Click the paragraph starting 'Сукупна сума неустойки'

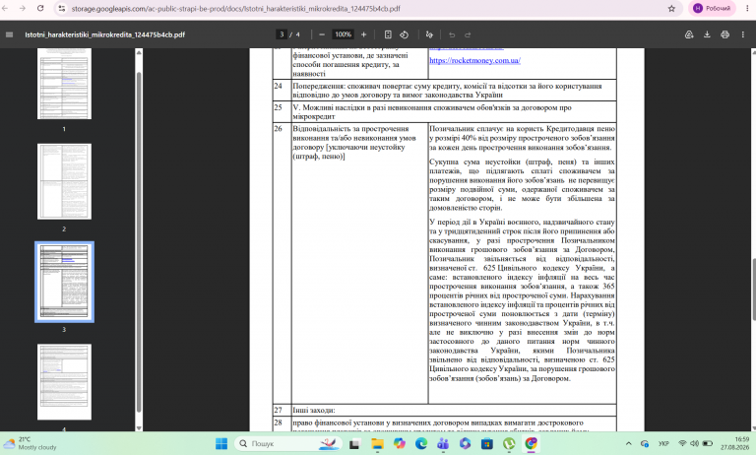click(522, 185)
